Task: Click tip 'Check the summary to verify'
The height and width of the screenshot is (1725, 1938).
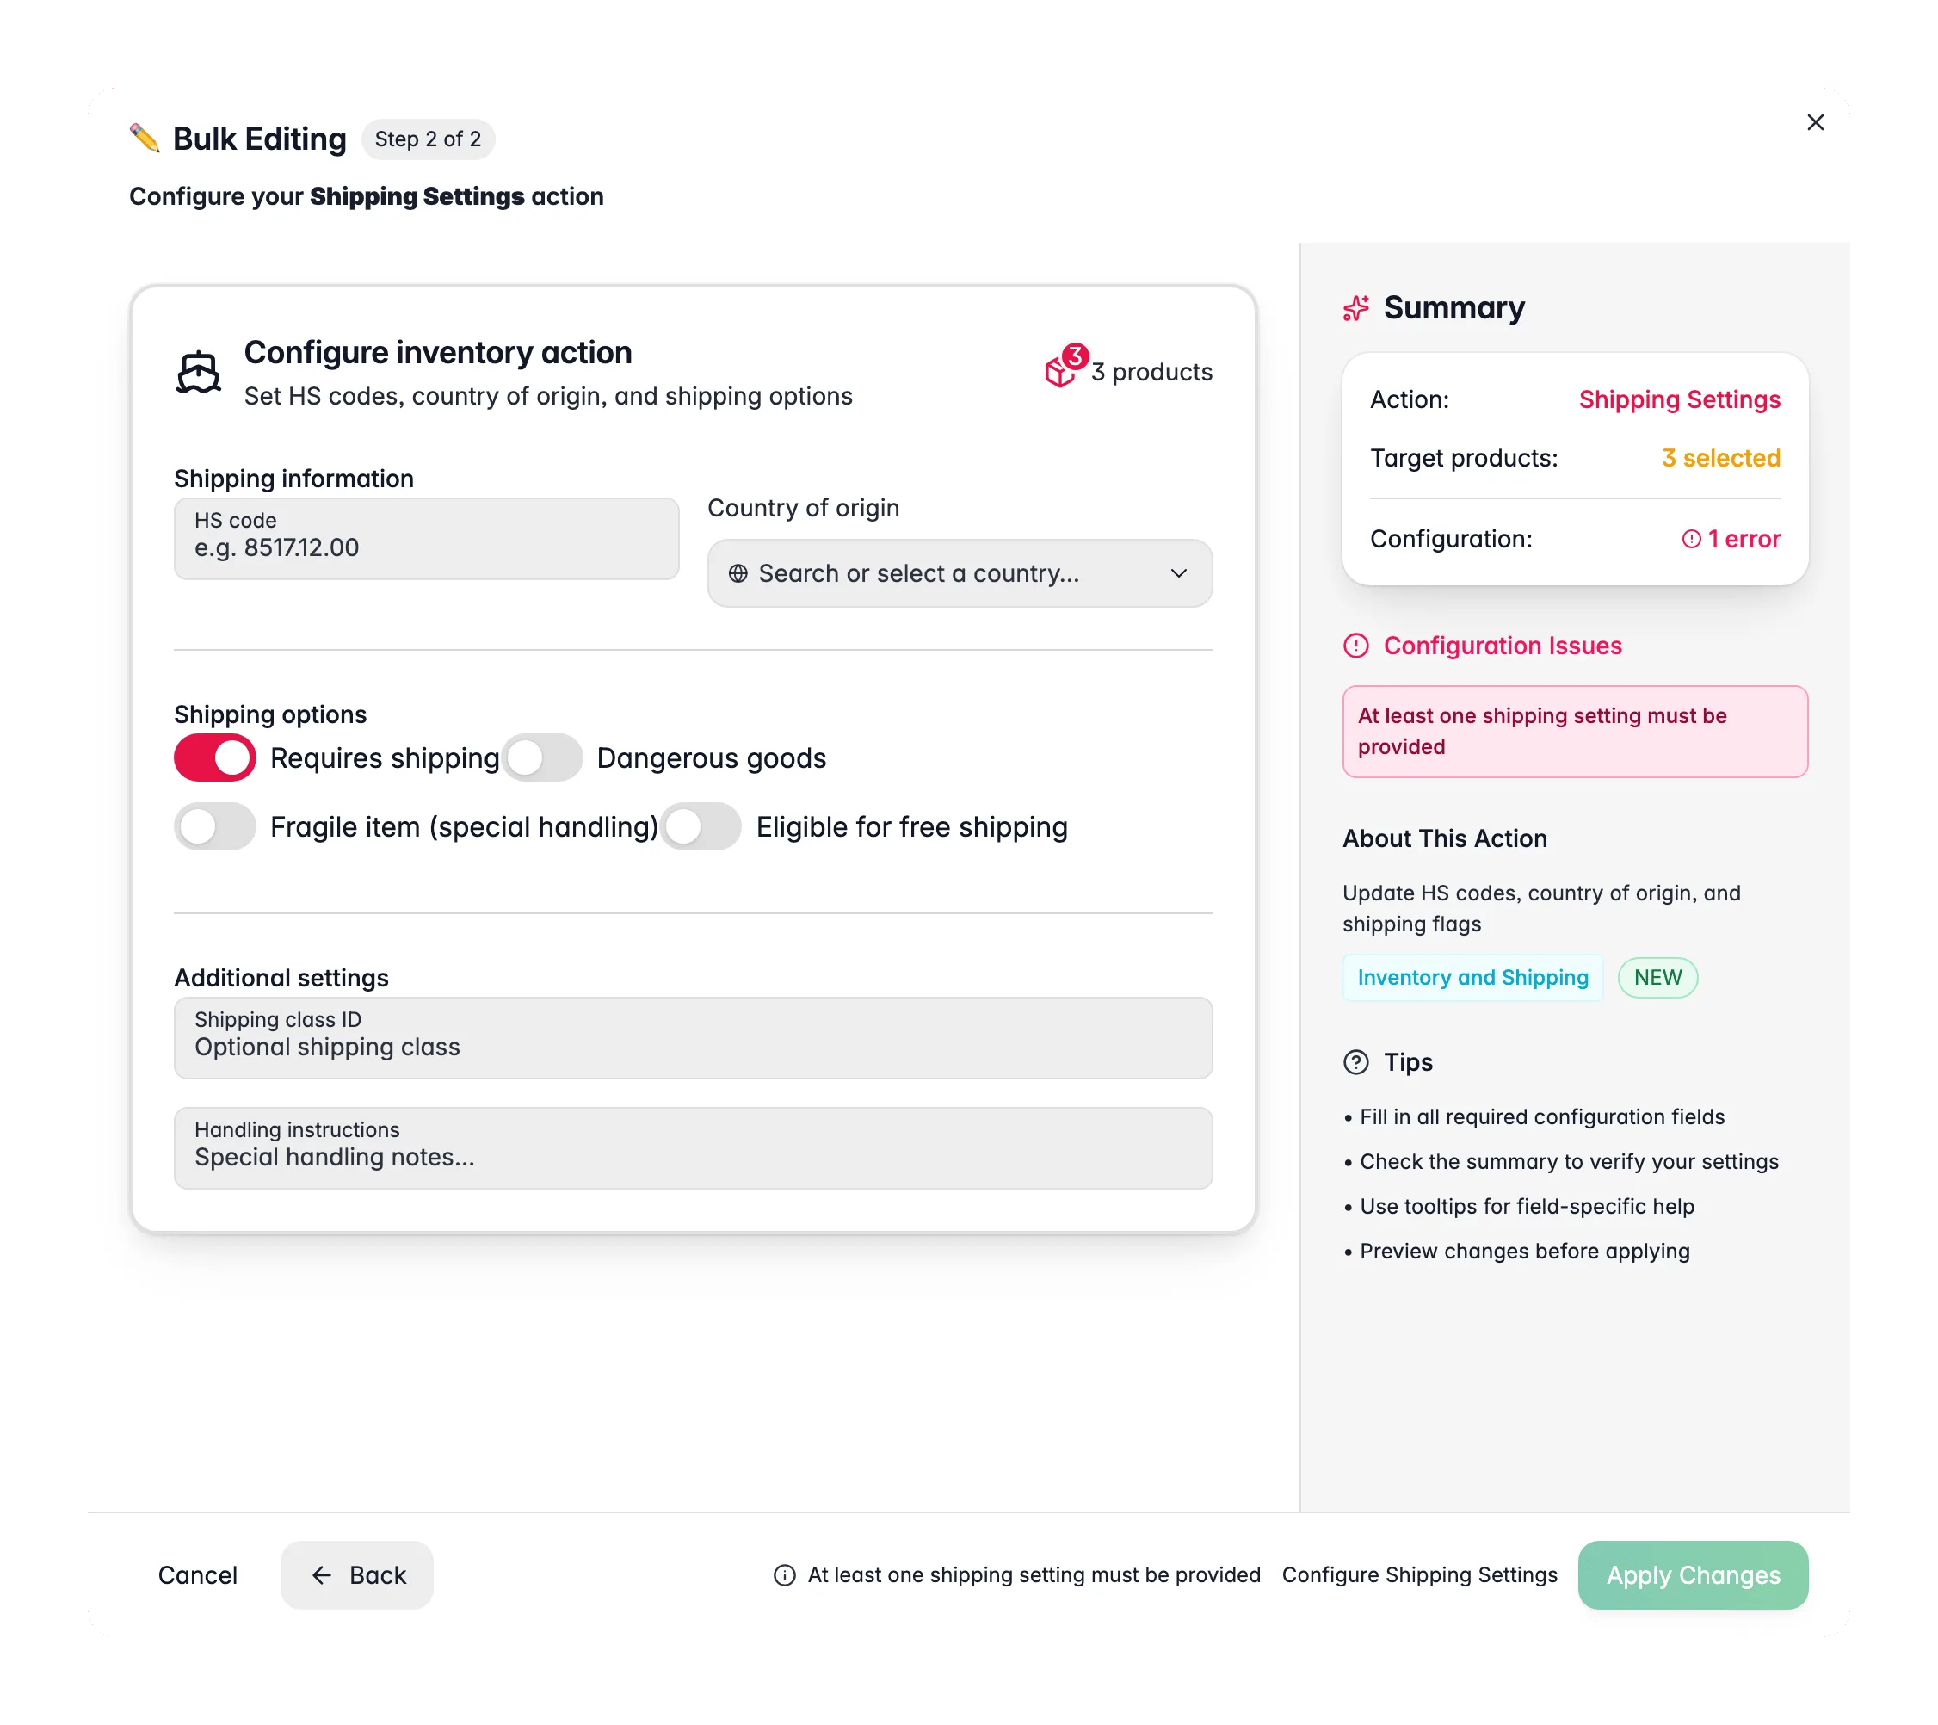Action: click(1568, 1162)
